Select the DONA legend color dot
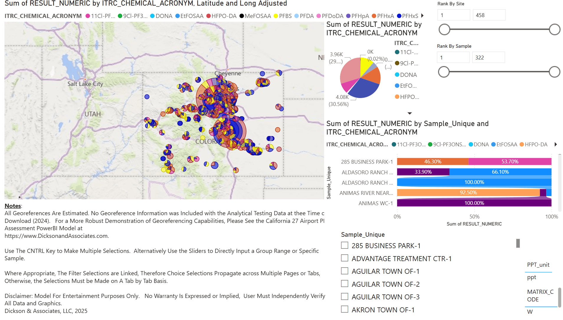This screenshot has width=563, height=320. coord(153,16)
